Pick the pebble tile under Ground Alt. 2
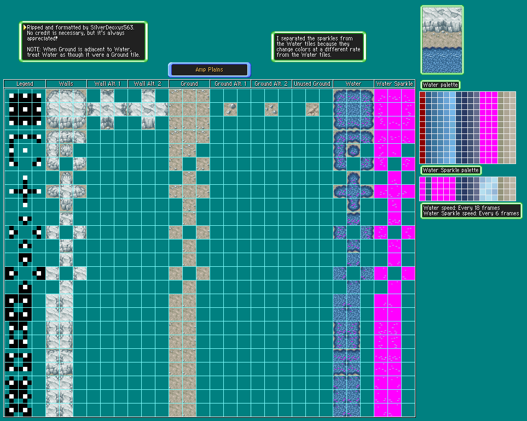Image resolution: width=527 pixels, height=421 pixels. tap(271, 109)
